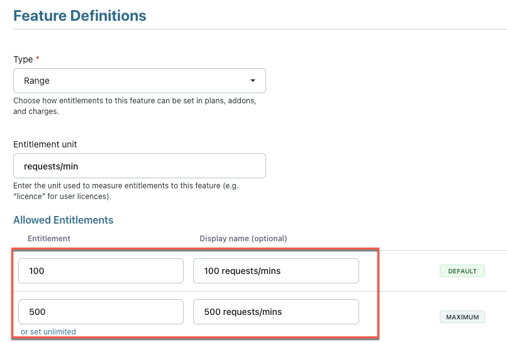Open the Type dropdown showing Range

[x=139, y=81]
